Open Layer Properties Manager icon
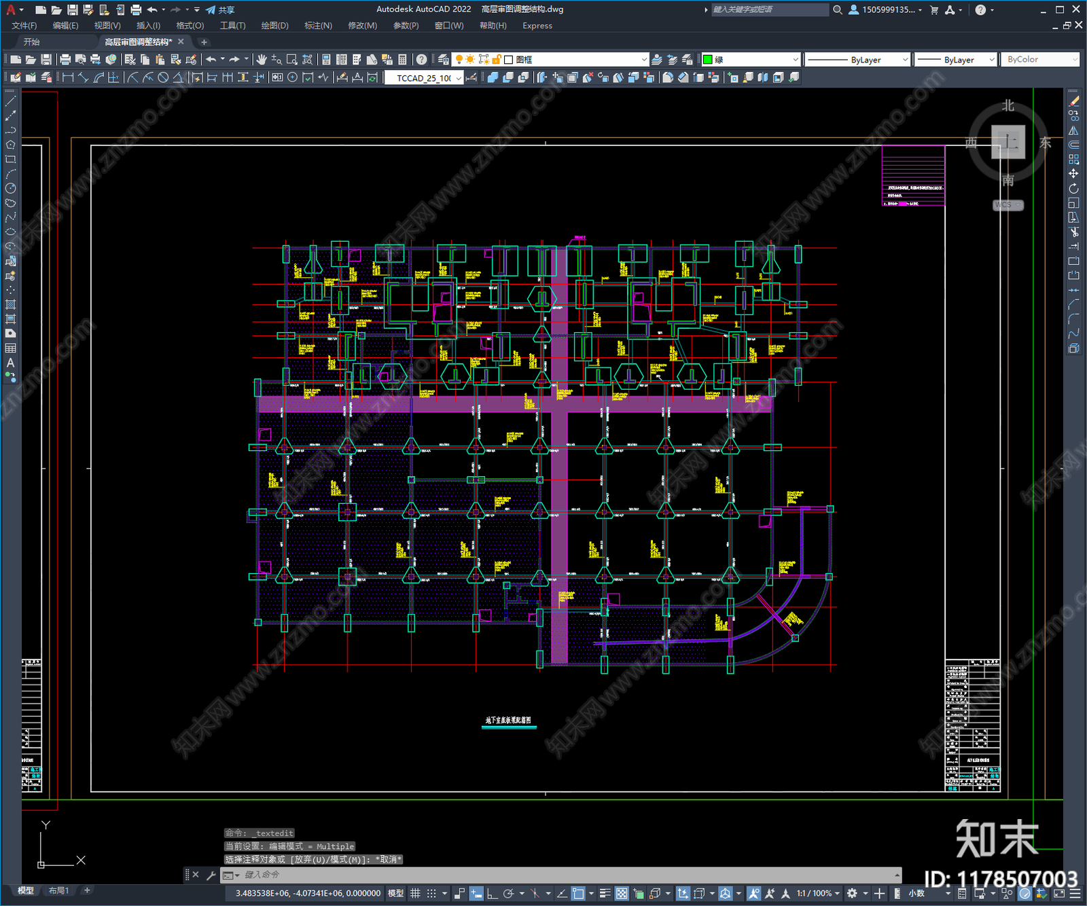The height and width of the screenshot is (906, 1087). pyautogui.click(x=444, y=60)
